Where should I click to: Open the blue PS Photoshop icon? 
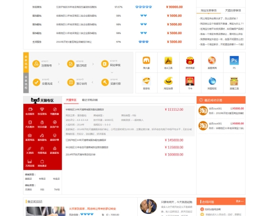tap(234, 60)
